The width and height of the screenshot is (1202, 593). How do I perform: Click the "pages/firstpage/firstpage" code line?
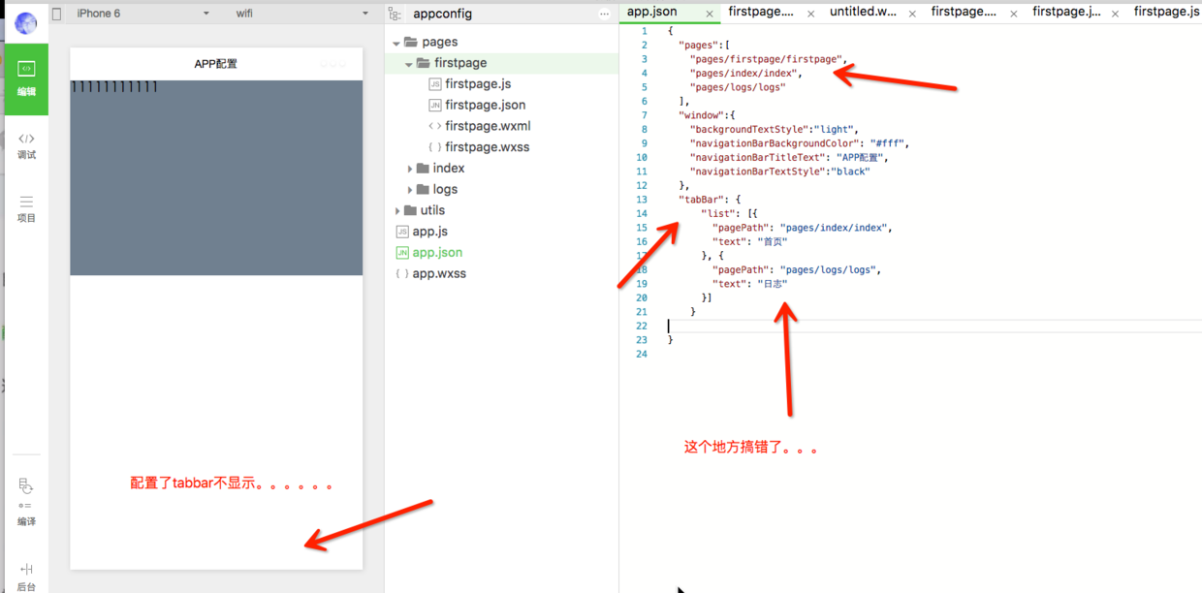(767, 59)
